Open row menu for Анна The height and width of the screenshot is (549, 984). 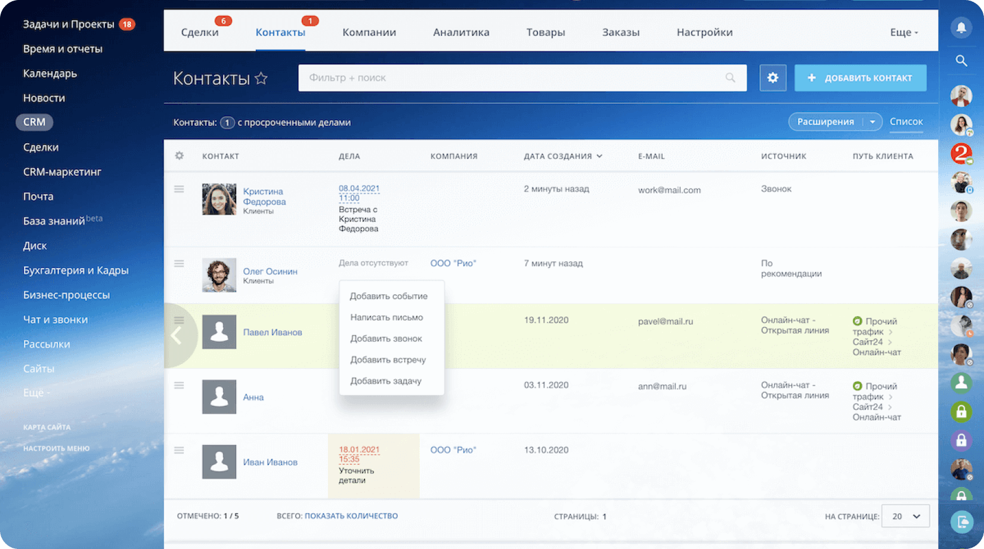[179, 385]
